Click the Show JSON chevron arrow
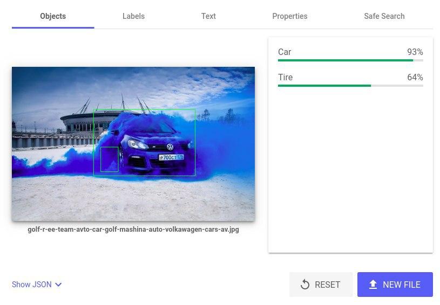The image size is (440, 305). point(58,285)
